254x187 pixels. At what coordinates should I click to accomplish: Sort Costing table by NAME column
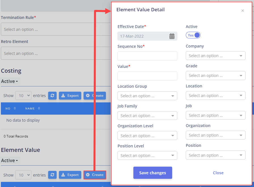pyautogui.click(x=33, y=108)
